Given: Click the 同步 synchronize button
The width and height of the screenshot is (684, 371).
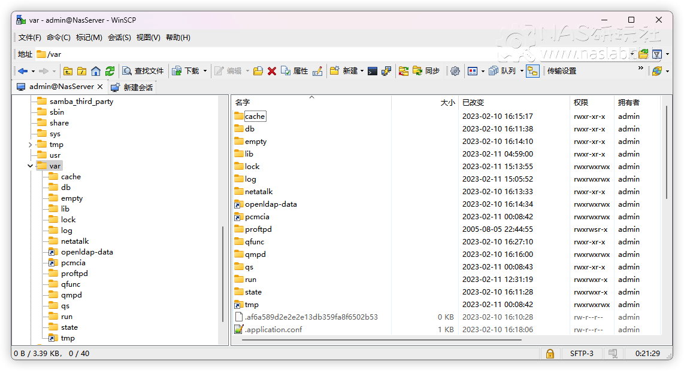Looking at the screenshot, I should pyautogui.click(x=426, y=71).
